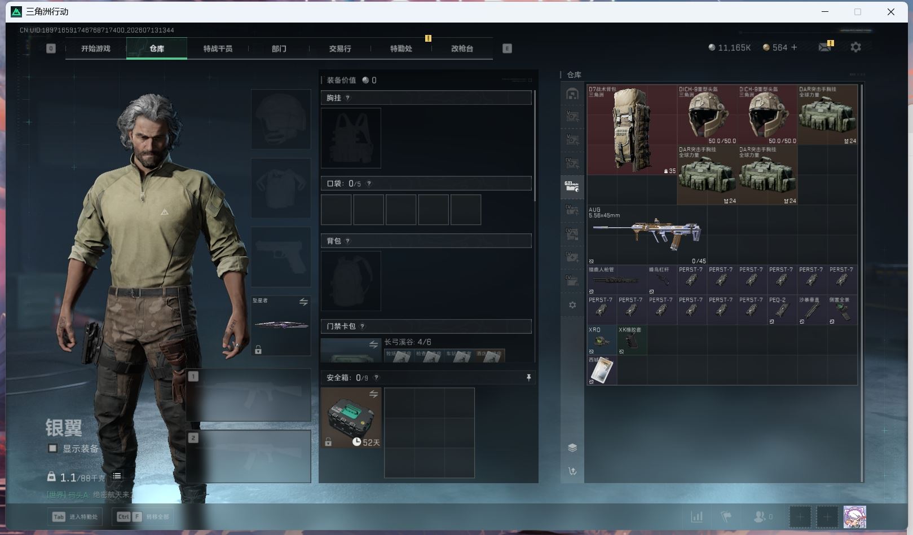This screenshot has width=913, height=535.
Task: Click the empty helmet equipment slot
Action: [281, 120]
